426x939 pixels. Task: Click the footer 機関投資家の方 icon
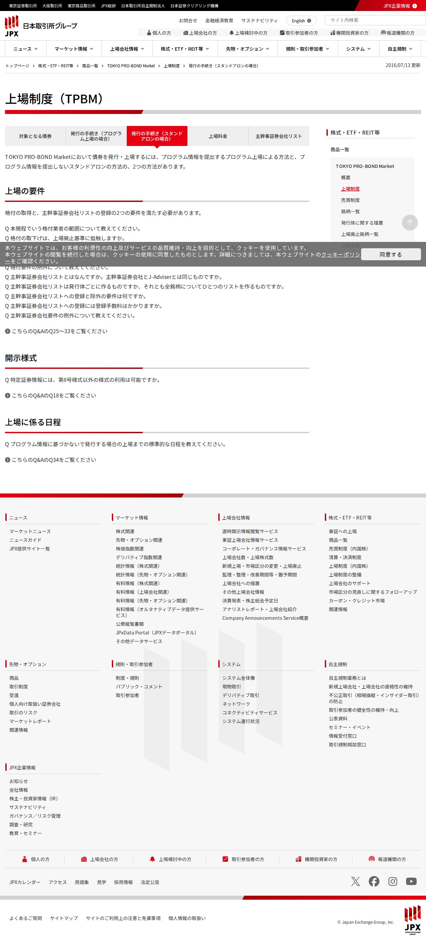298,859
